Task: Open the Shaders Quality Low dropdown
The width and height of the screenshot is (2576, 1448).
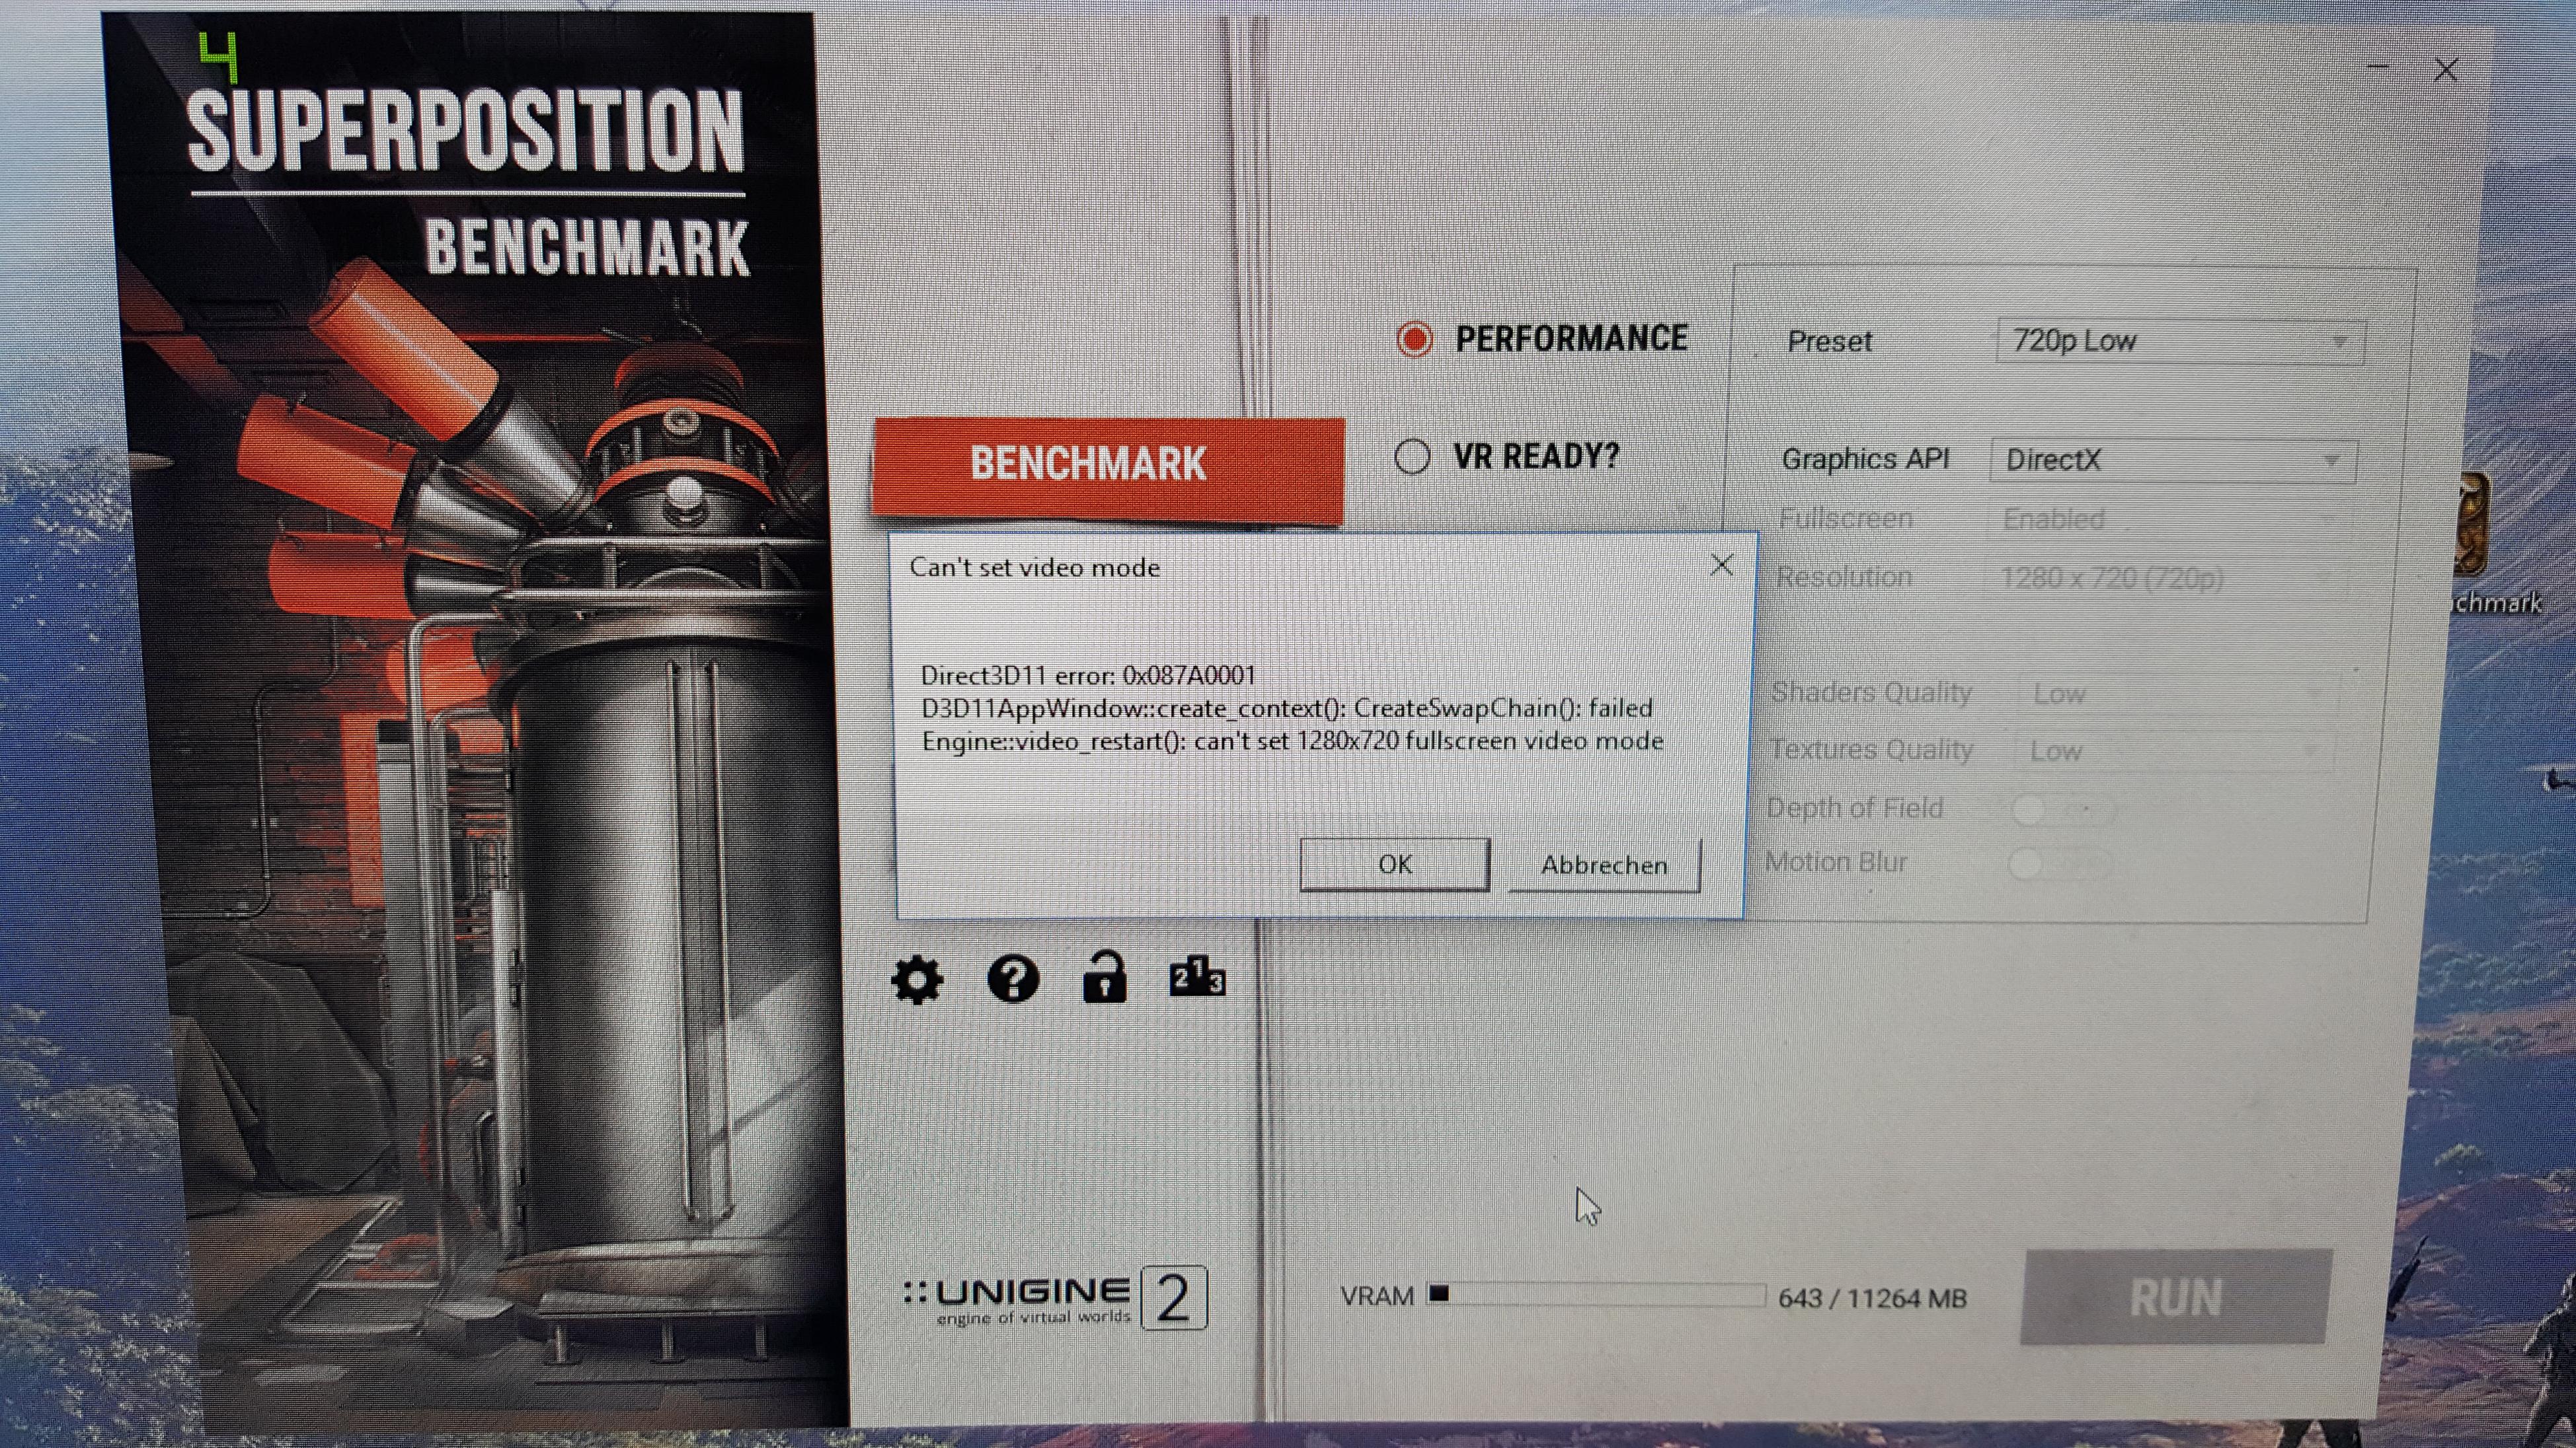Action: 2176,694
